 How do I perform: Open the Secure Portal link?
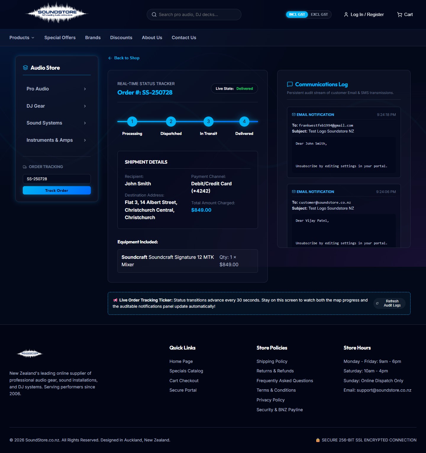point(183,390)
